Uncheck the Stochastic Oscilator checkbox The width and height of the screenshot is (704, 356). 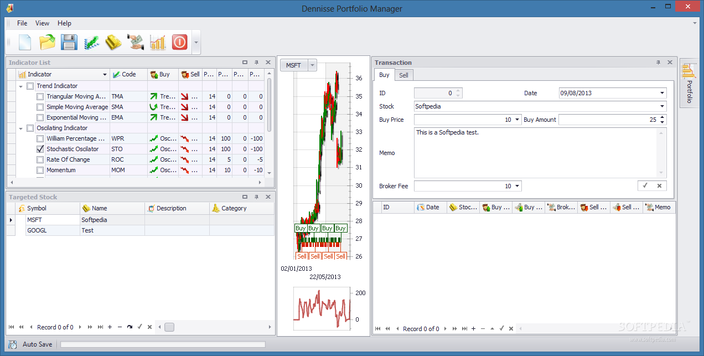click(40, 149)
